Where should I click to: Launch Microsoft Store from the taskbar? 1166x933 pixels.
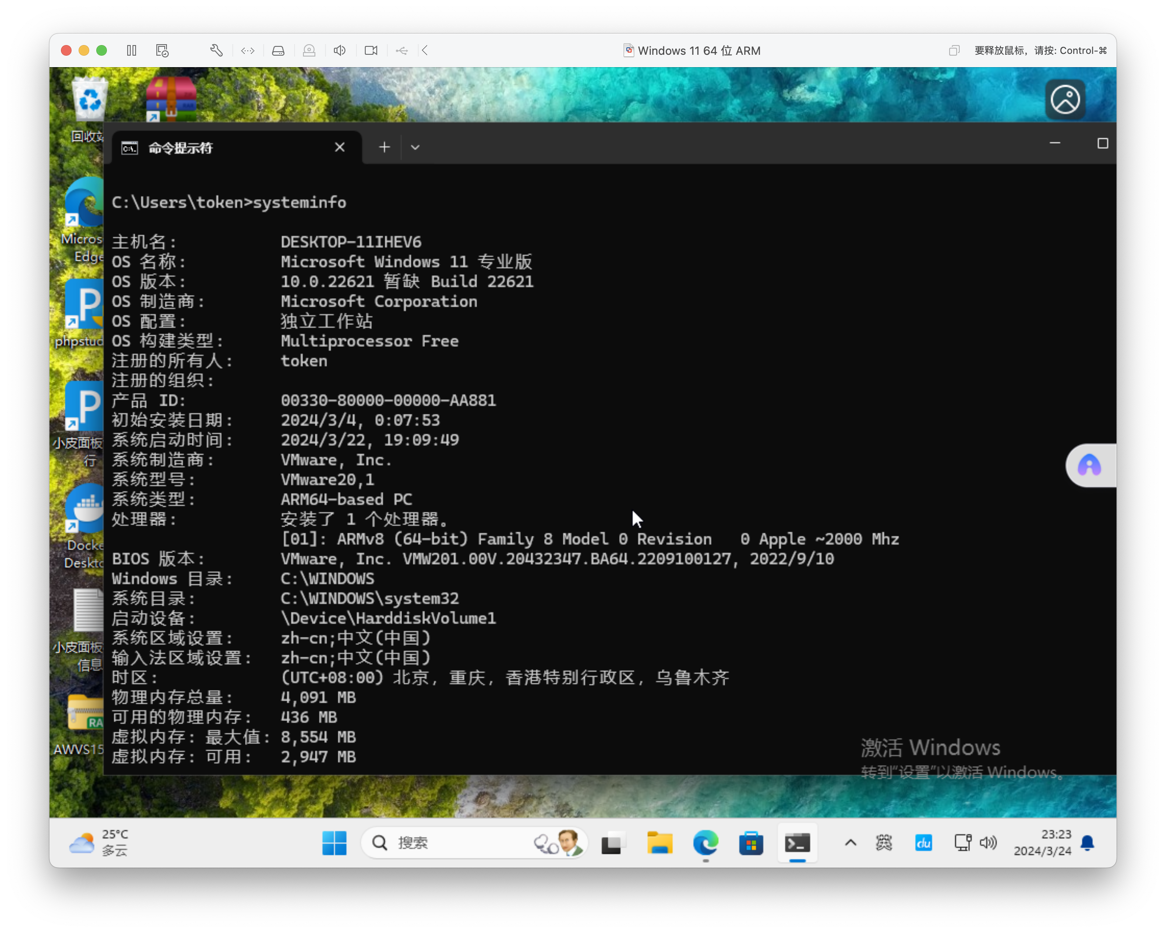tap(751, 842)
